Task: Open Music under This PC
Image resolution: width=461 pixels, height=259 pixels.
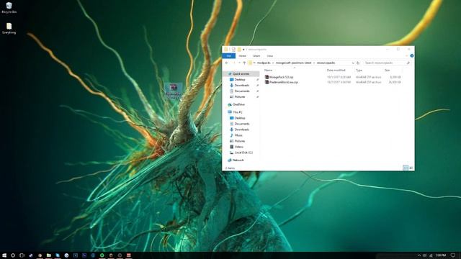Action: click(238, 135)
